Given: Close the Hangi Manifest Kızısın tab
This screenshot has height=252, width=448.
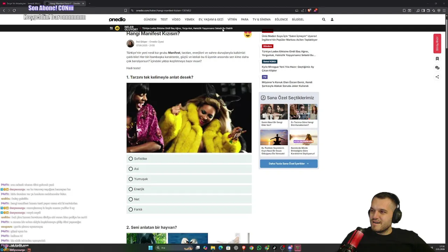Looking at the screenshot, I should click(x=83, y=3).
